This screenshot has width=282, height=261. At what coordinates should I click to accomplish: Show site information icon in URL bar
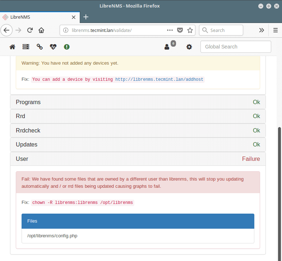pyautogui.click(x=66, y=30)
